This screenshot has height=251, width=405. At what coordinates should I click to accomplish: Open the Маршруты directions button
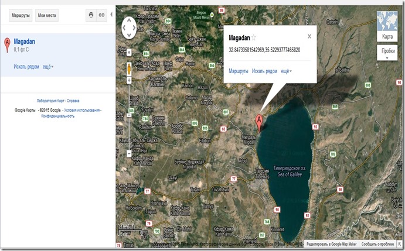[21, 15]
